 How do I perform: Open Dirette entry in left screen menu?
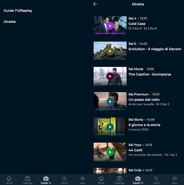pos(10,22)
